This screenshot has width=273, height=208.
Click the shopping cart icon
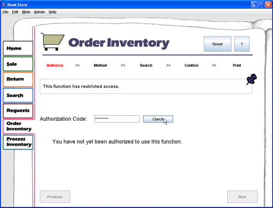(x=52, y=41)
